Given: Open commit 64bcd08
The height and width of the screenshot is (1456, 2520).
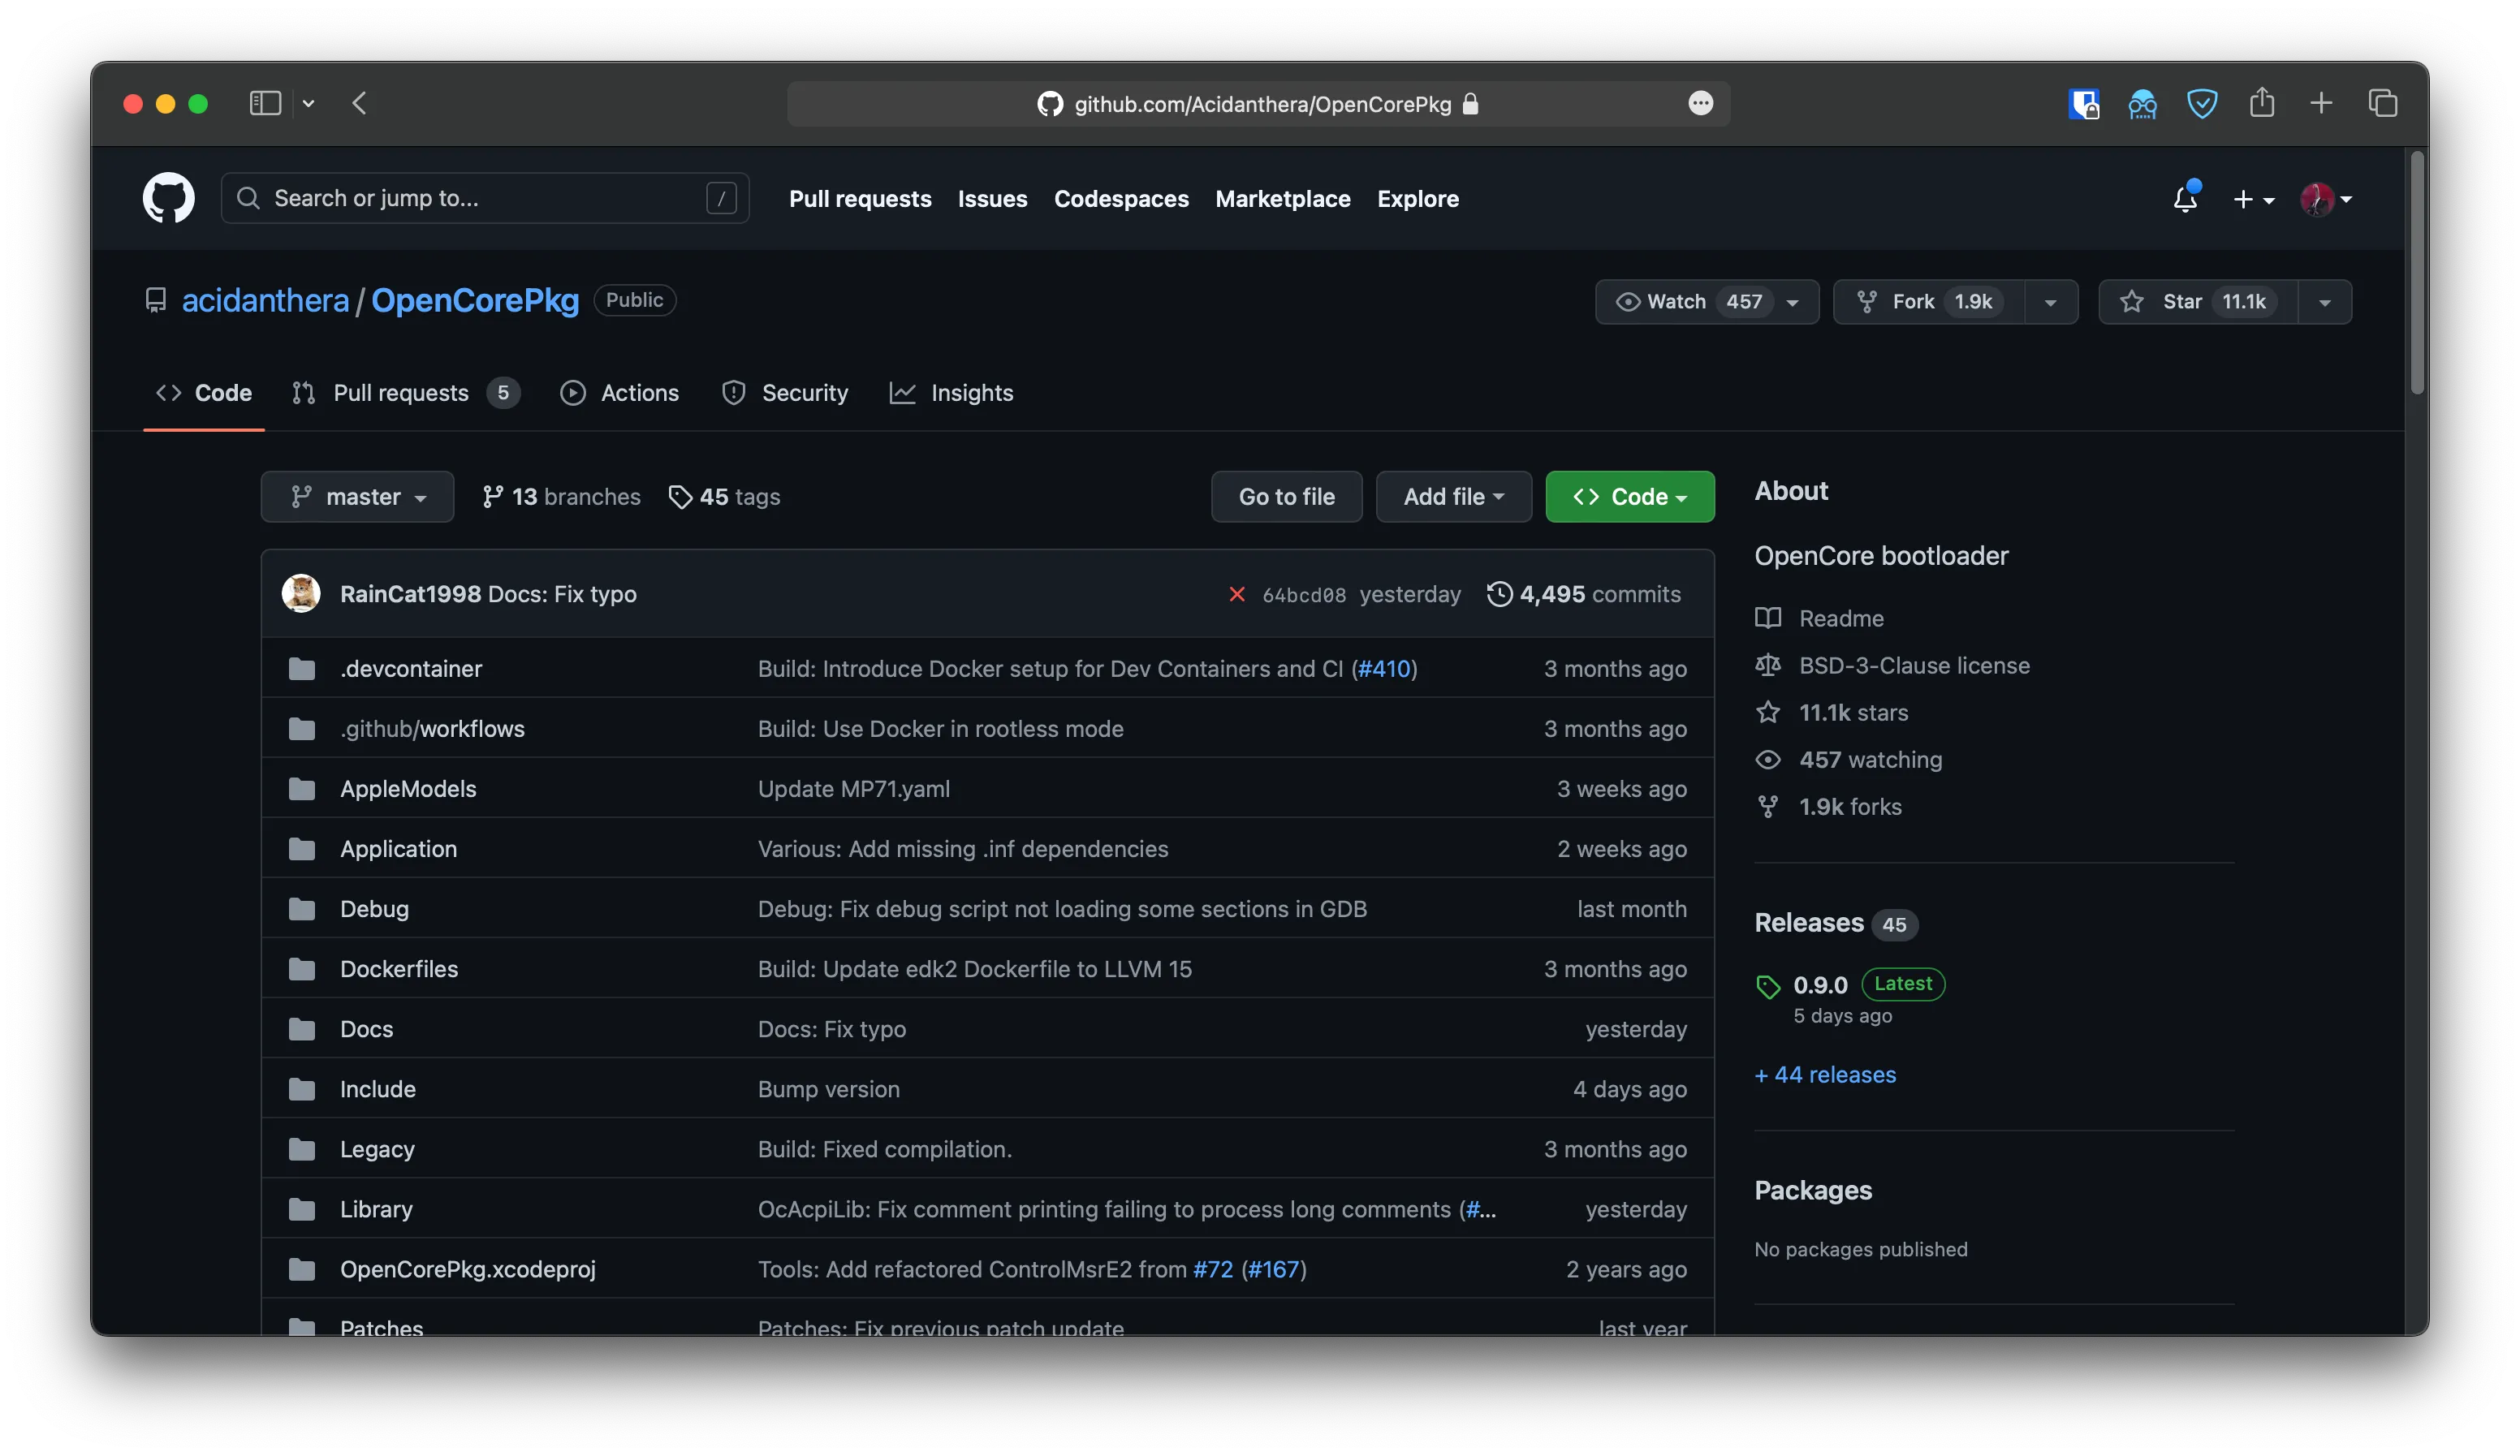Looking at the screenshot, I should (x=1304, y=595).
